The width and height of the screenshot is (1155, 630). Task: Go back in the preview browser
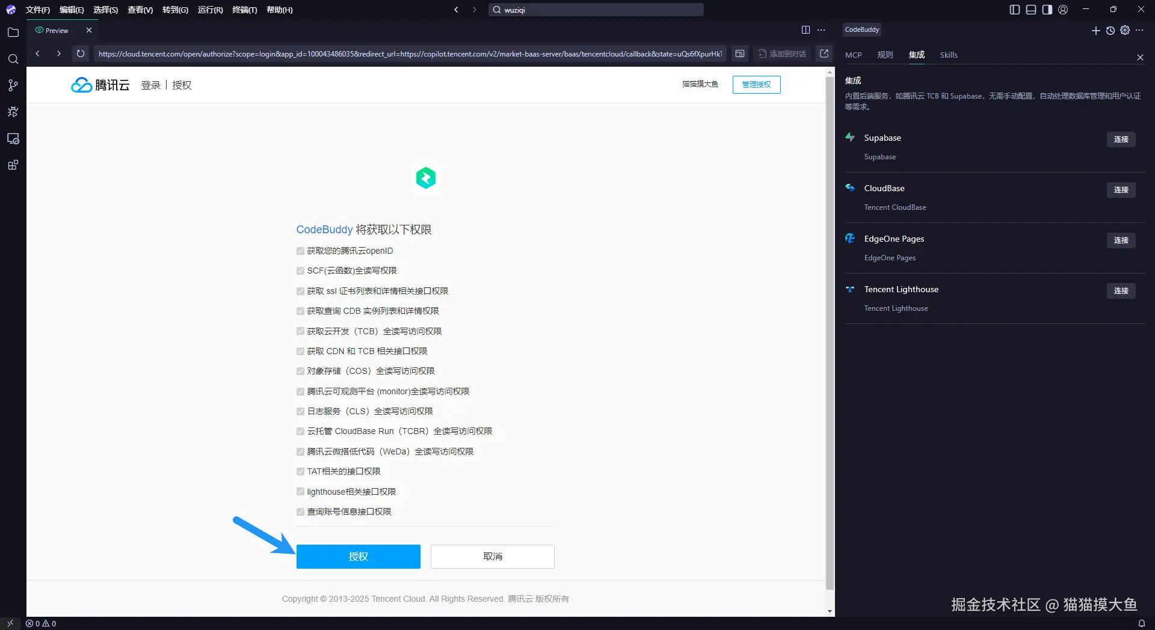[x=37, y=54]
